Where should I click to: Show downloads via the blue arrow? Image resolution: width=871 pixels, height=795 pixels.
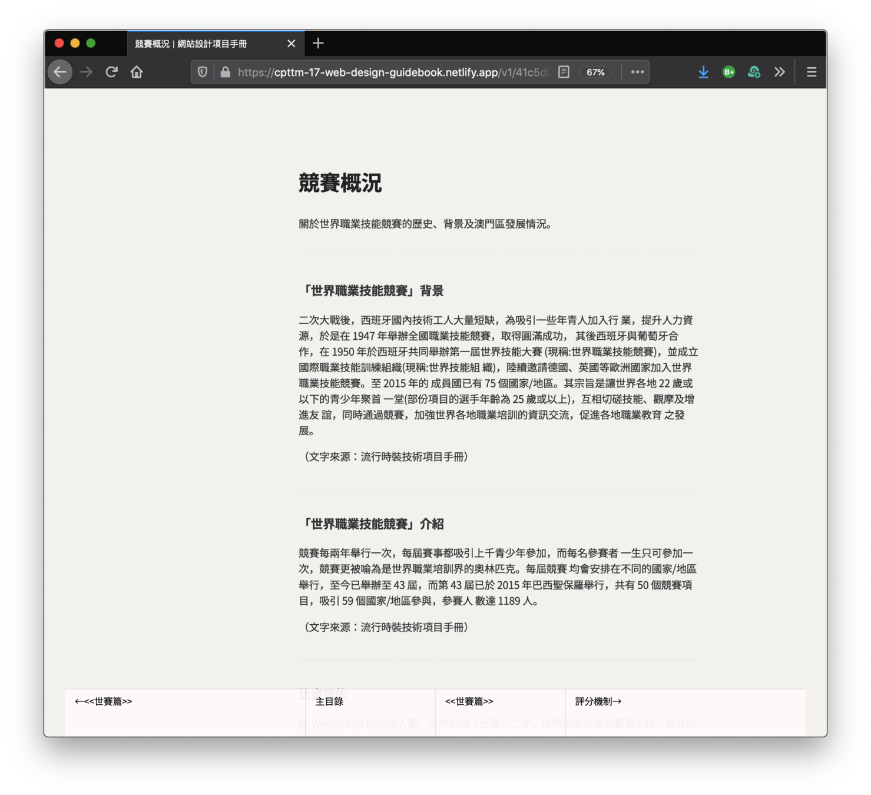pos(703,72)
